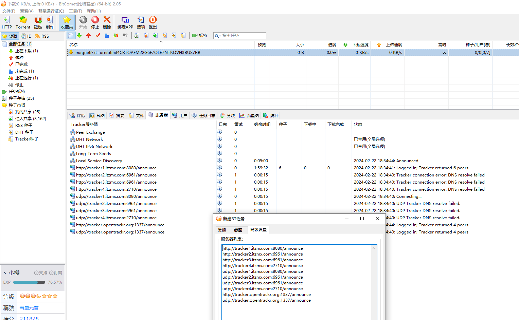Select the Tracker种子 sidebar item
519x320 pixels.
coord(26,139)
